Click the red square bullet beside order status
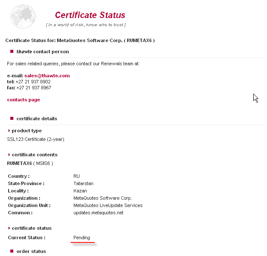 [x=12, y=251]
